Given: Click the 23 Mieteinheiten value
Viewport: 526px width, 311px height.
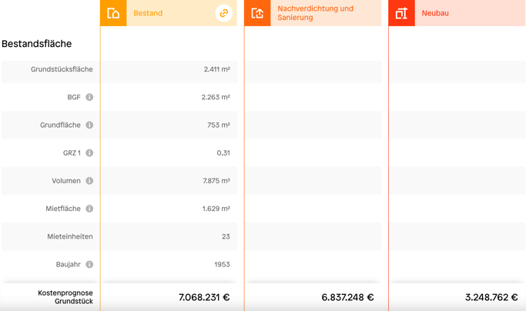Looking at the screenshot, I should pos(226,236).
